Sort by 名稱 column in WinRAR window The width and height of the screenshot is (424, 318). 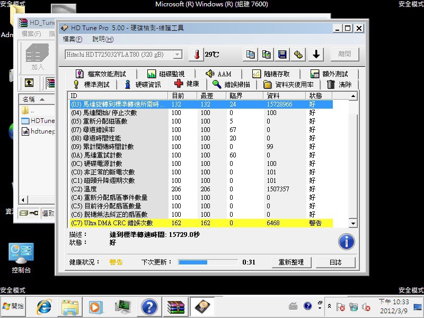37,100
